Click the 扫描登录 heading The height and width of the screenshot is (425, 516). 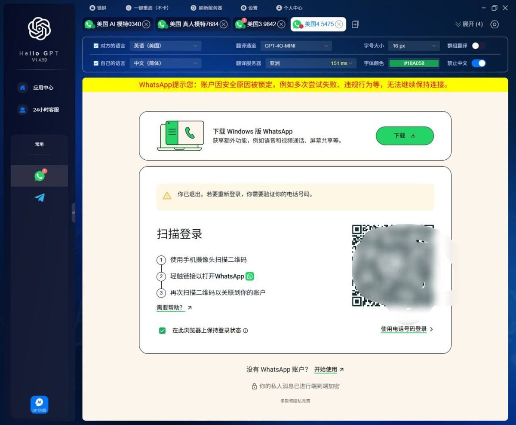point(179,234)
